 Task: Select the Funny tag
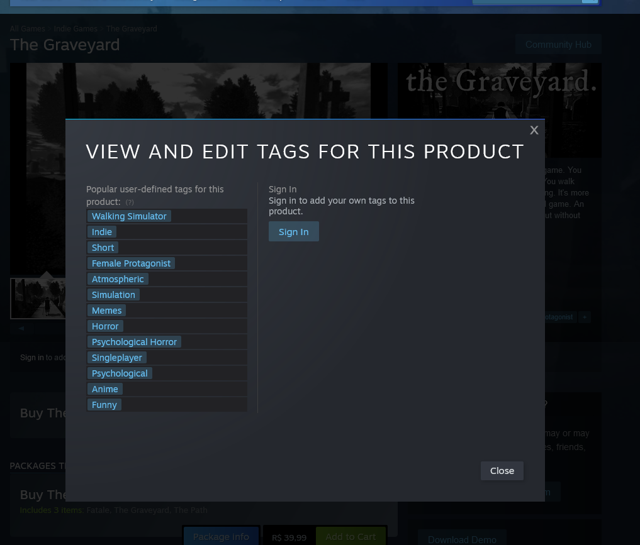pyautogui.click(x=104, y=405)
